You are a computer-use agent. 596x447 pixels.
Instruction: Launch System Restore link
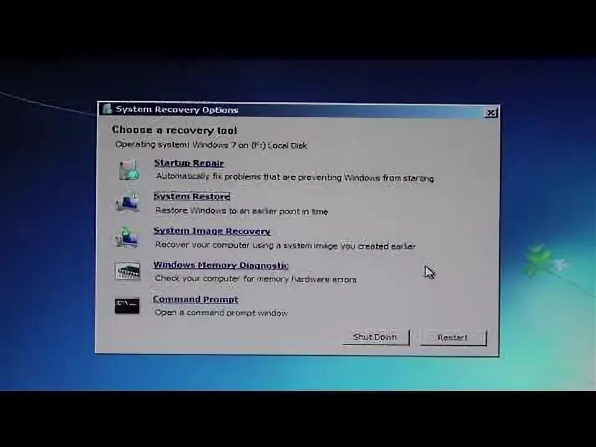point(192,196)
